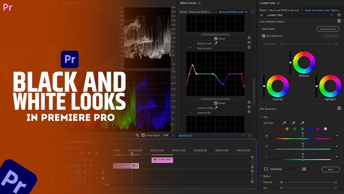Select the HSL Set color eyedropper

[x=285, y=123]
